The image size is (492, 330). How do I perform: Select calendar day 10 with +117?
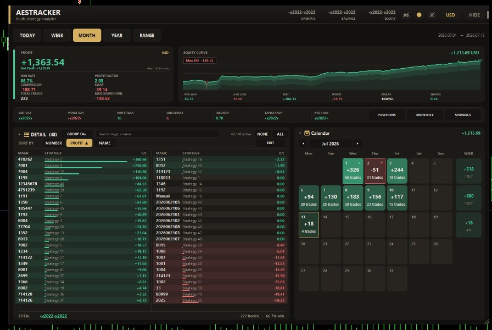397,197
